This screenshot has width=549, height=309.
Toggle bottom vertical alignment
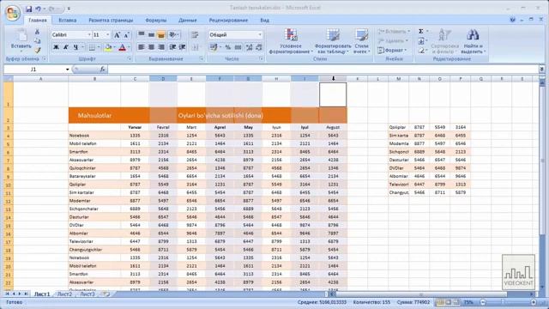[160, 34]
